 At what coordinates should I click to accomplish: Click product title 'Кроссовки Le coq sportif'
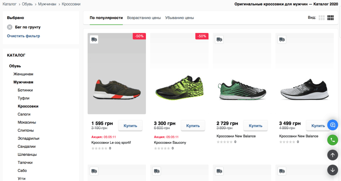pyautogui.click(x=111, y=142)
